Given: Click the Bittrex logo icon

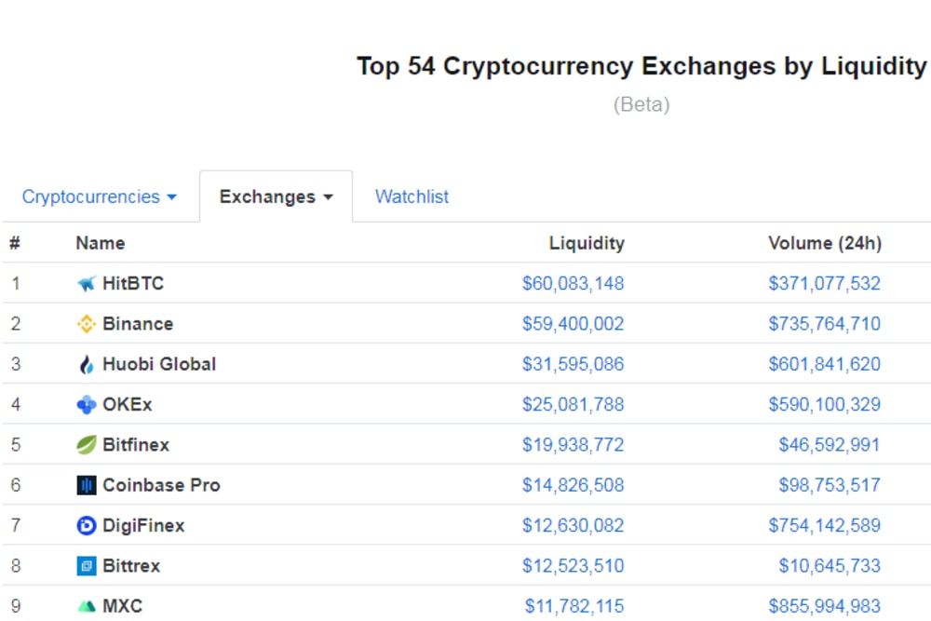Looking at the screenshot, I should (87, 566).
